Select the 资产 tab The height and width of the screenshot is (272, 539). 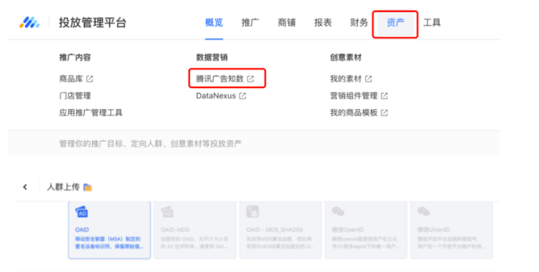tap(395, 23)
